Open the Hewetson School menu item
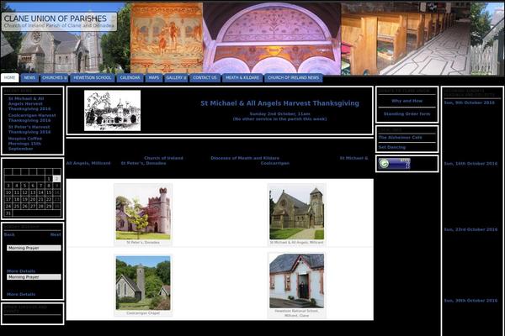The height and width of the screenshot is (336, 505). pyautogui.click(x=93, y=77)
